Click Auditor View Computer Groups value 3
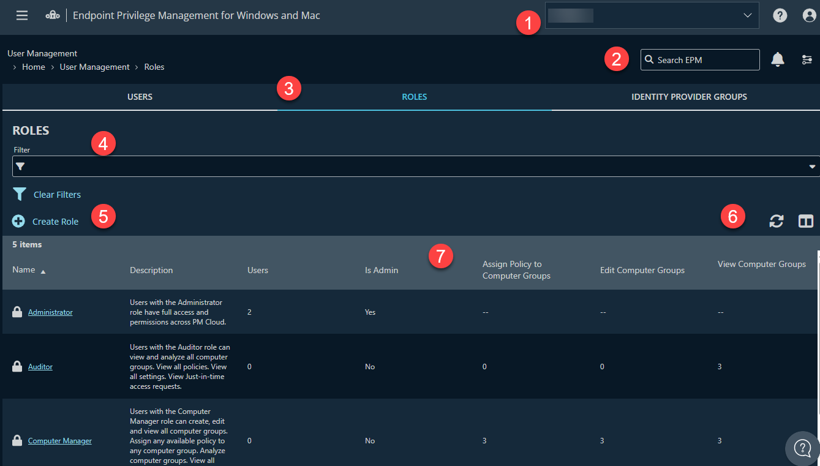The height and width of the screenshot is (466, 820). (720, 367)
